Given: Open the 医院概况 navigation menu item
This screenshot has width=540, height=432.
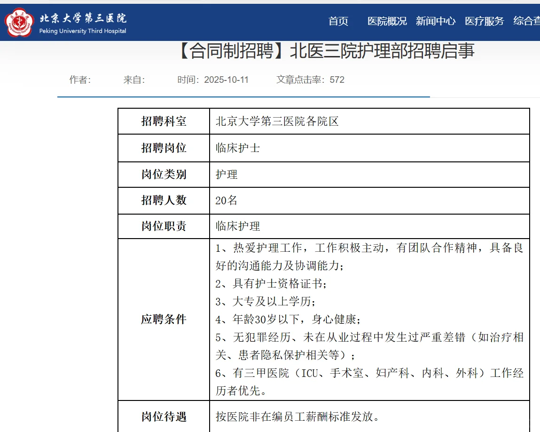Looking at the screenshot, I should (387, 21).
